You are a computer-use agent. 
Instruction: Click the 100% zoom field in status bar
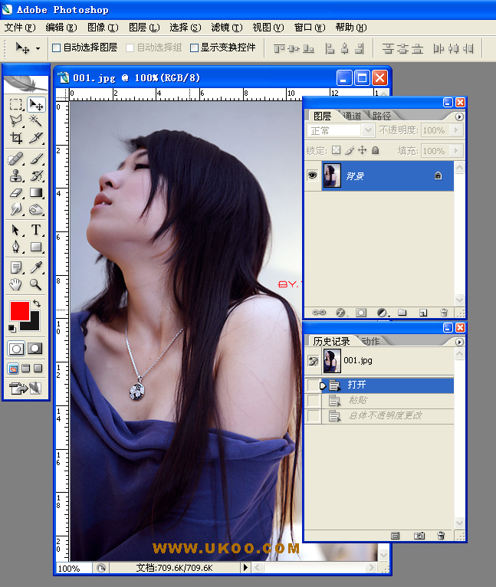73,568
